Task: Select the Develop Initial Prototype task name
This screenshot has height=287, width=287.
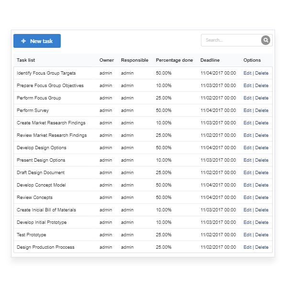Action: coord(42,222)
